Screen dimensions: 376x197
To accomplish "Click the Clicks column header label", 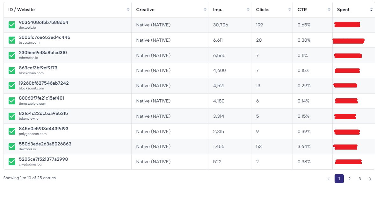I will pyautogui.click(x=263, y=10).
